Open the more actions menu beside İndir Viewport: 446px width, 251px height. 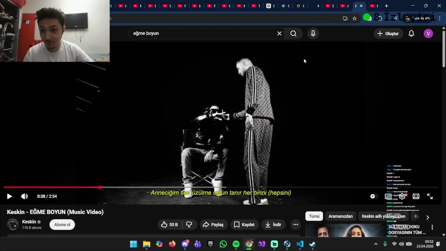pyautogui.click(x=295, y=225)
